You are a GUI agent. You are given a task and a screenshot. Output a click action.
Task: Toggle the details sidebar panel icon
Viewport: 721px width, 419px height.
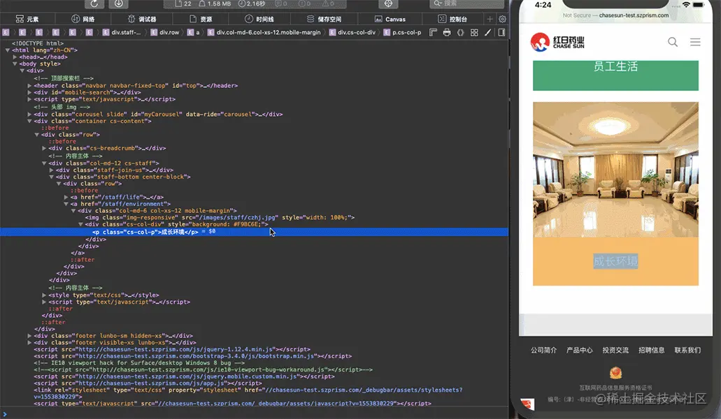pyautogui.click(x=501, y=33)
